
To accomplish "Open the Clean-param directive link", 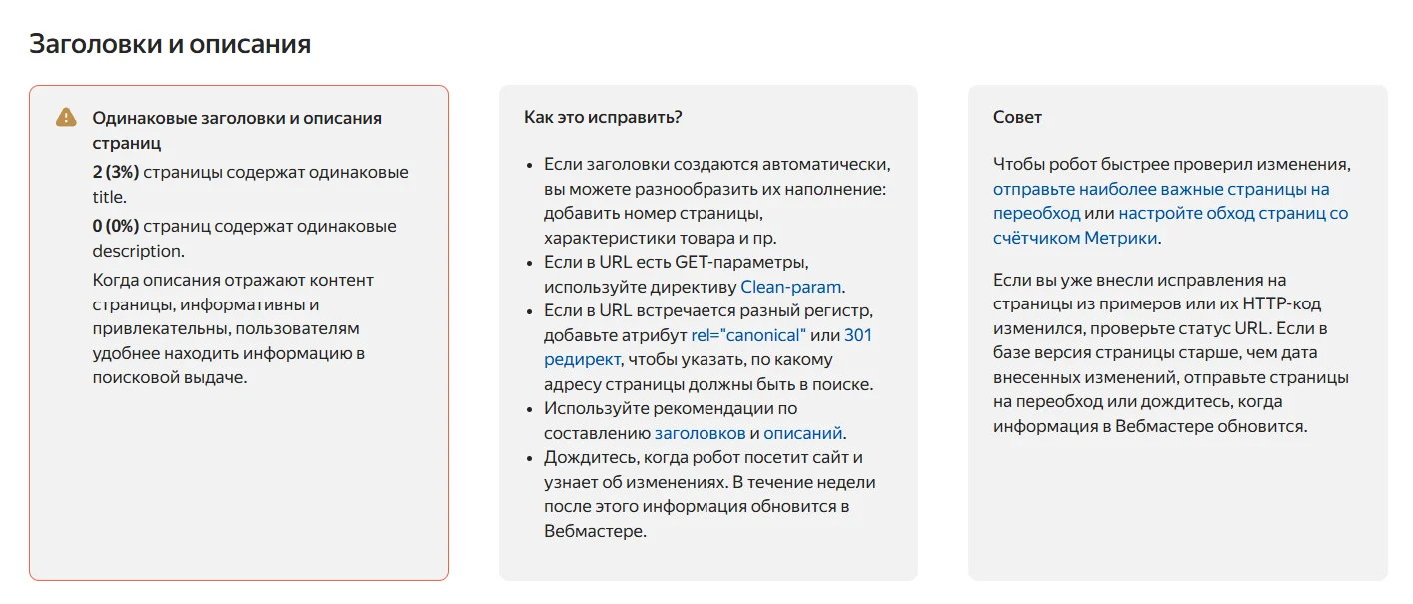I will point(791,287).
